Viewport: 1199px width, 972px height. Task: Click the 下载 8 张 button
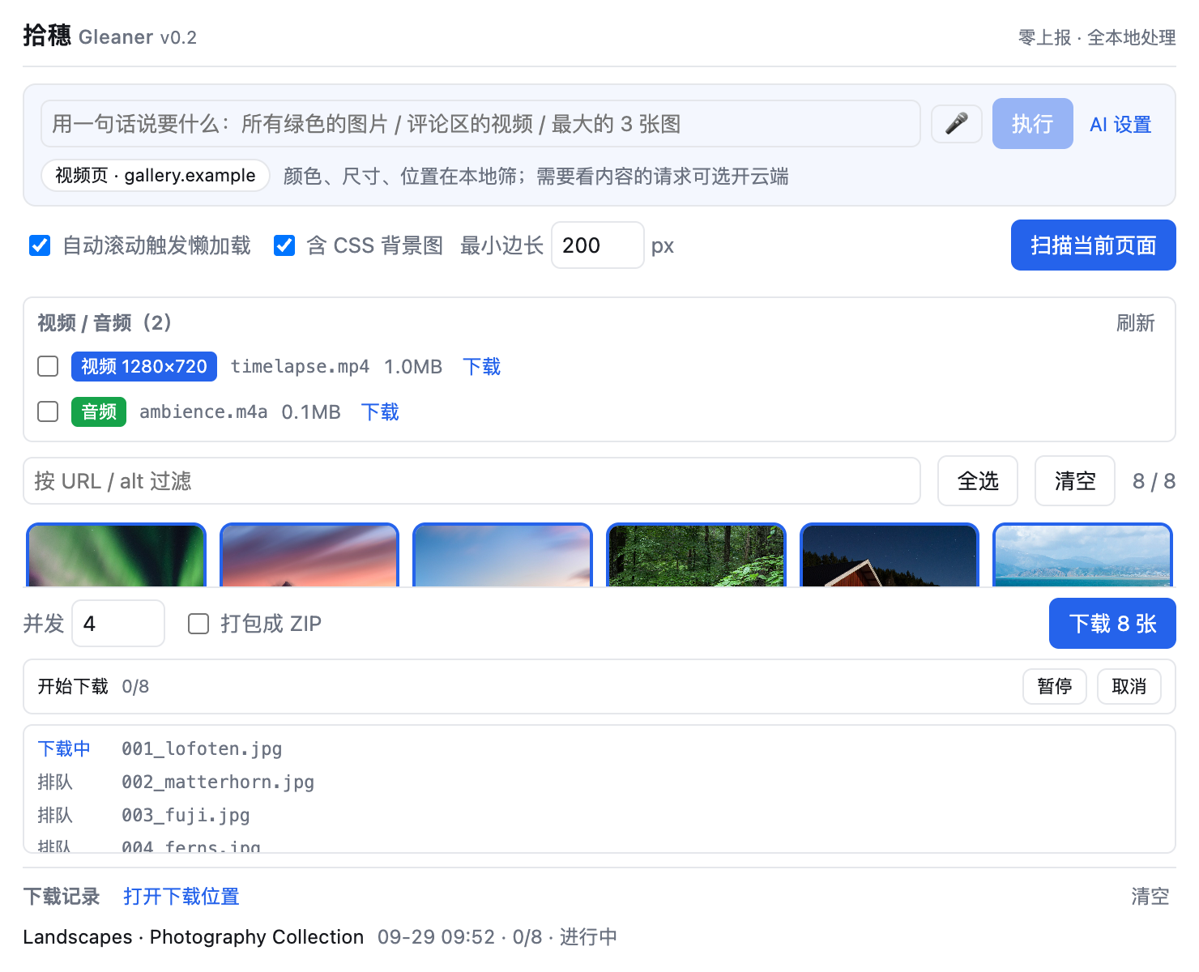pos(1112,624)
